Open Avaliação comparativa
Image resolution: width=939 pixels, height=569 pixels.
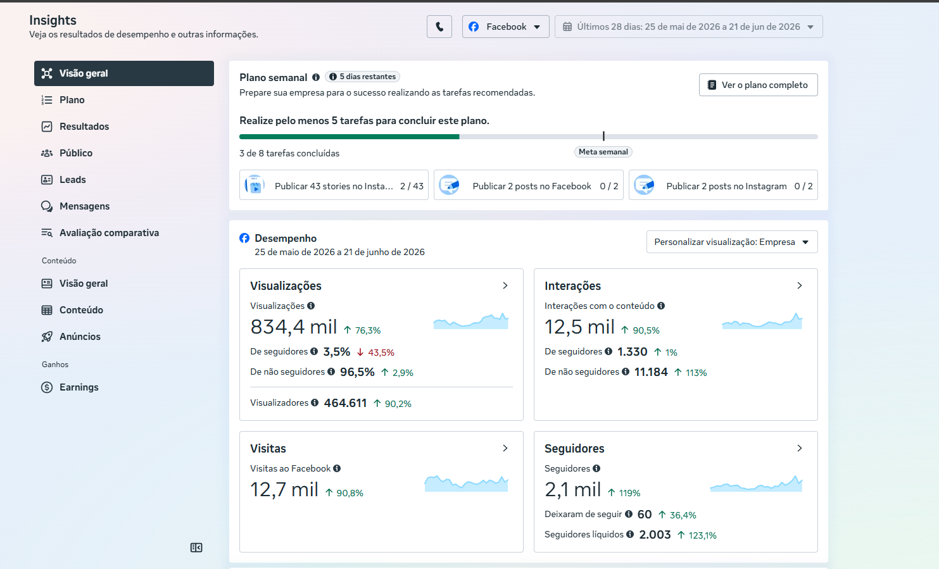124,233
